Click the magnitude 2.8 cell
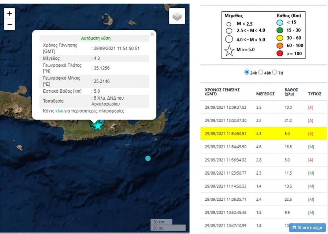This screenshot has height=234, width=328. click(x=259, y=160)
